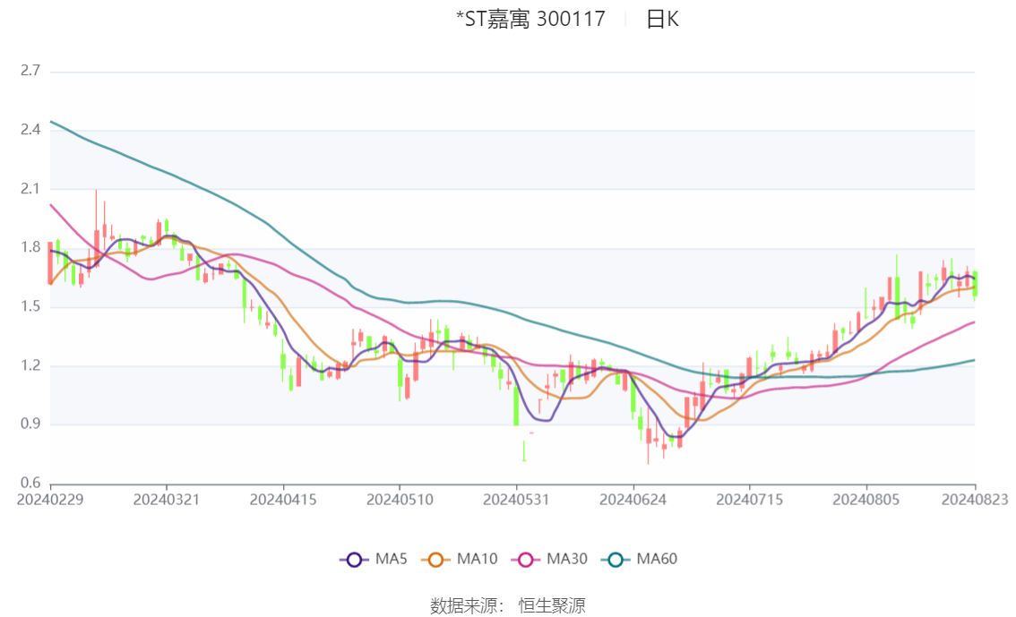Select the 20240531 date axis label
This screenshot has height=617, width=1016.
point(516,500)
